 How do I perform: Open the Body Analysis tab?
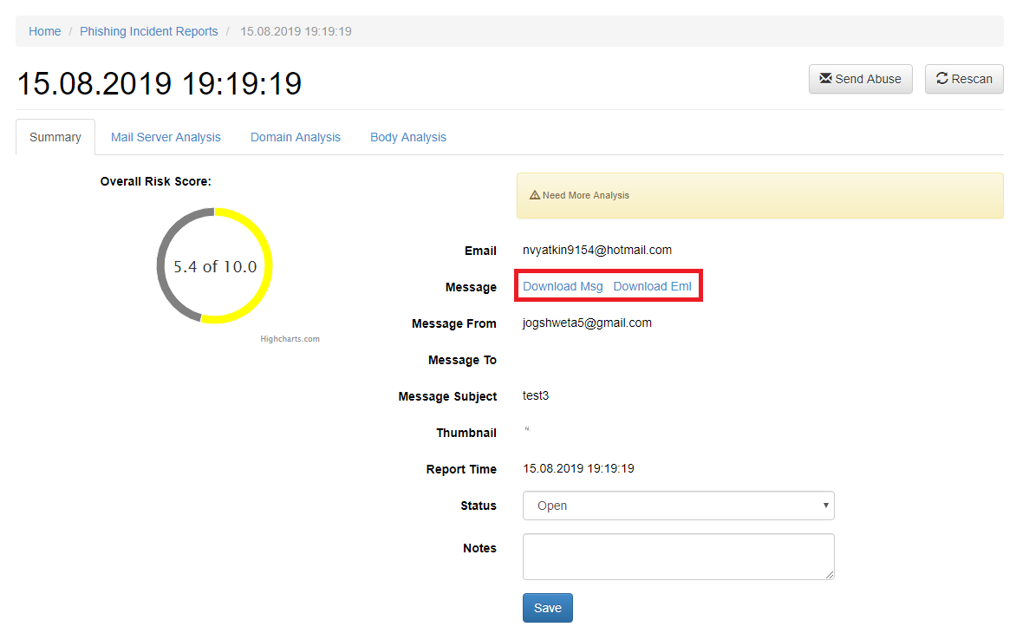408,137
